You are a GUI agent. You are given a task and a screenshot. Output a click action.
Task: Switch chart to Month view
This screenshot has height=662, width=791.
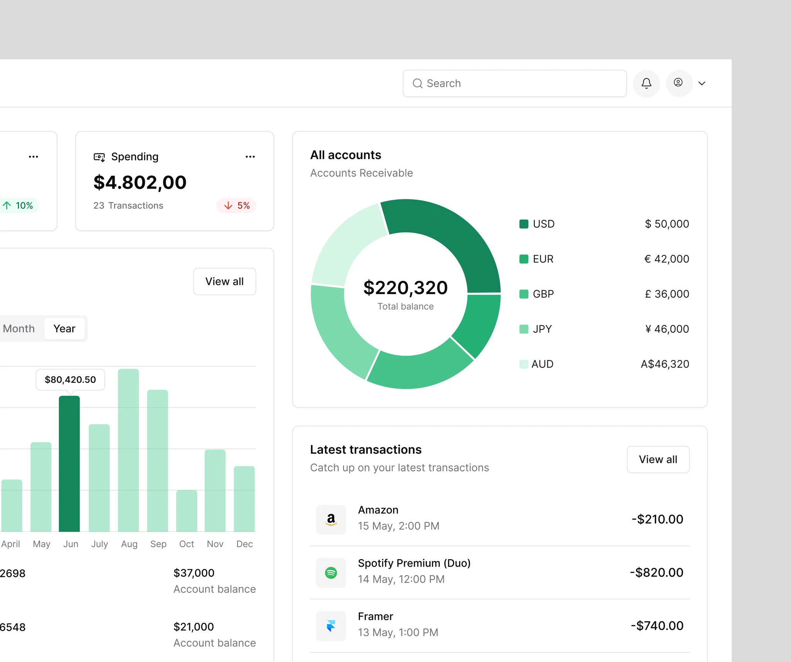click(19, 329)
